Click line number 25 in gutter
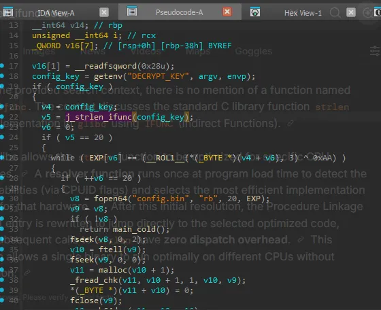This screenshot has height=310, width=381. click(x=14, y=148)
